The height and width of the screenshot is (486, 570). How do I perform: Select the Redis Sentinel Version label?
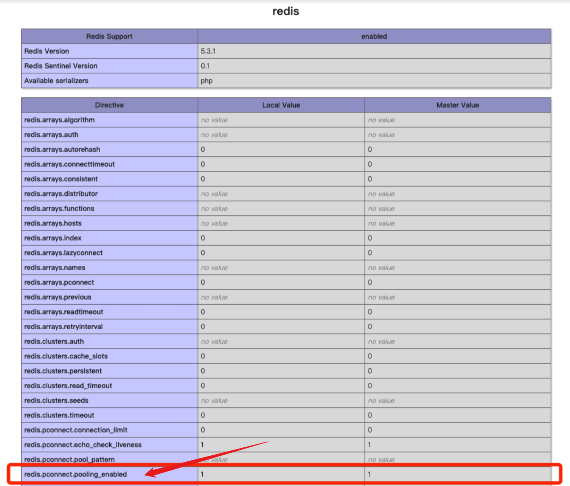(61, 66)
